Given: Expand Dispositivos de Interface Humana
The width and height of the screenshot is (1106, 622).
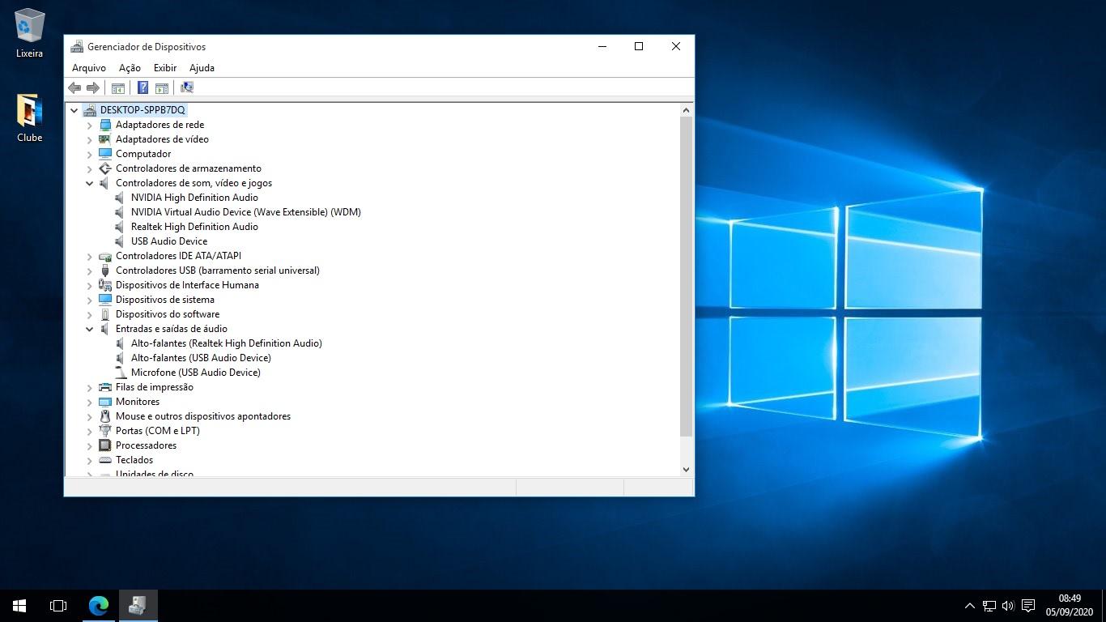Looking at the screenshot, I should coord(90,285).
